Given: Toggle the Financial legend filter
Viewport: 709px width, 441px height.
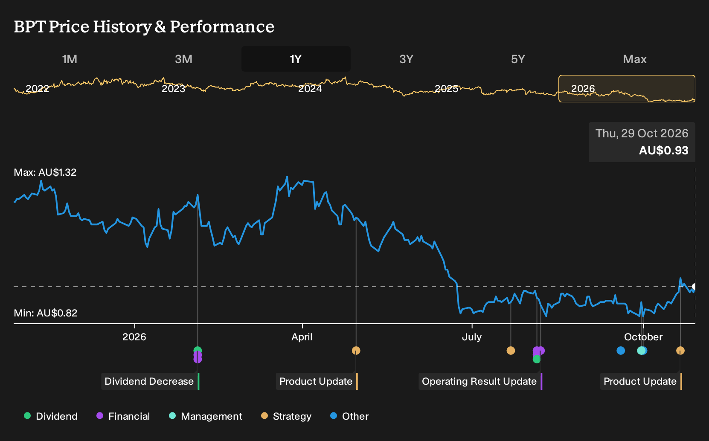Looking at the screenshot, I should point(123,416).
